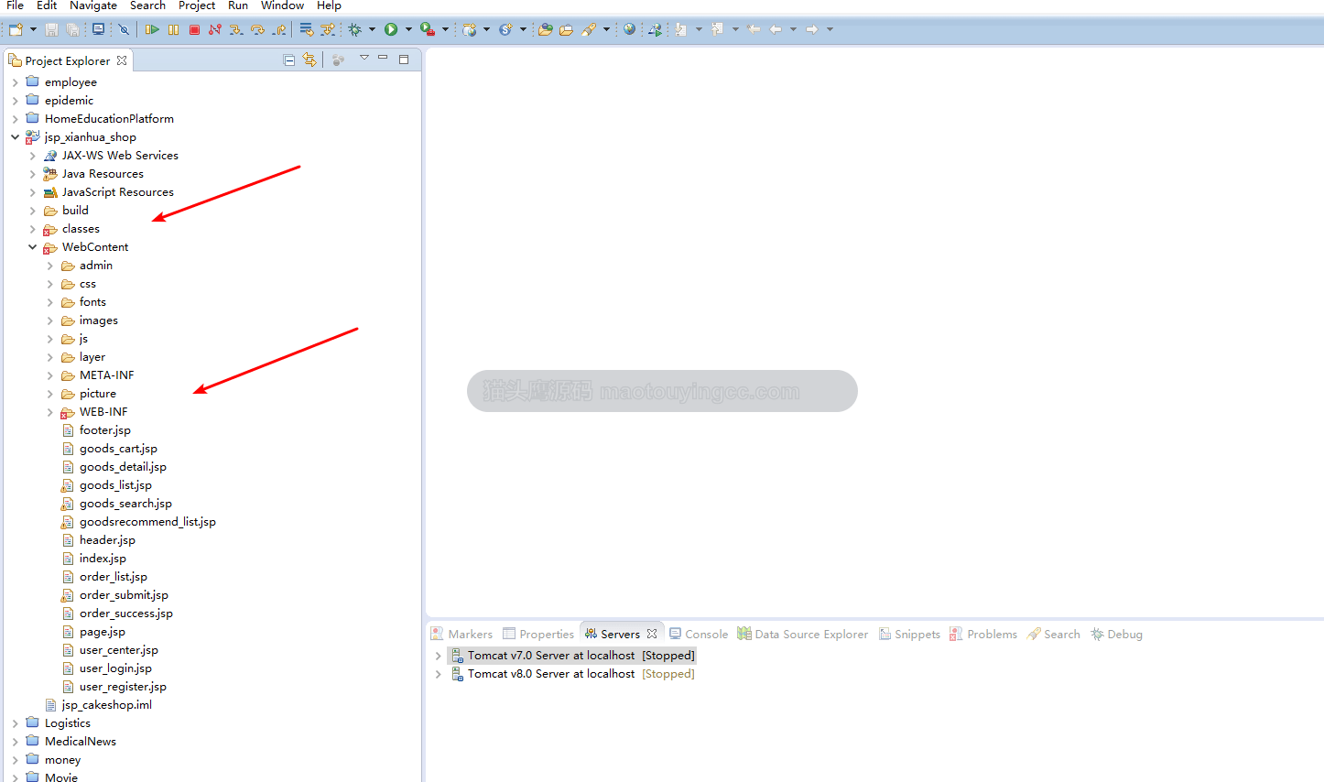Switch to the Data Source Explorer tab
This screenshot has height=782, width=1324.
click(x=802, y=634)
